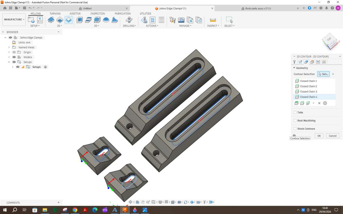The height and width of the screenshot is (214, 343).
Task: Switch to the TURNING ribbon tab
Action: (x=55, y=13)
